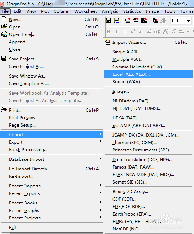This screenshot has height=234, width=194.
Task: Click the OriginPro title bar logo
Action: pyautogui.click(x=2, y=4)
